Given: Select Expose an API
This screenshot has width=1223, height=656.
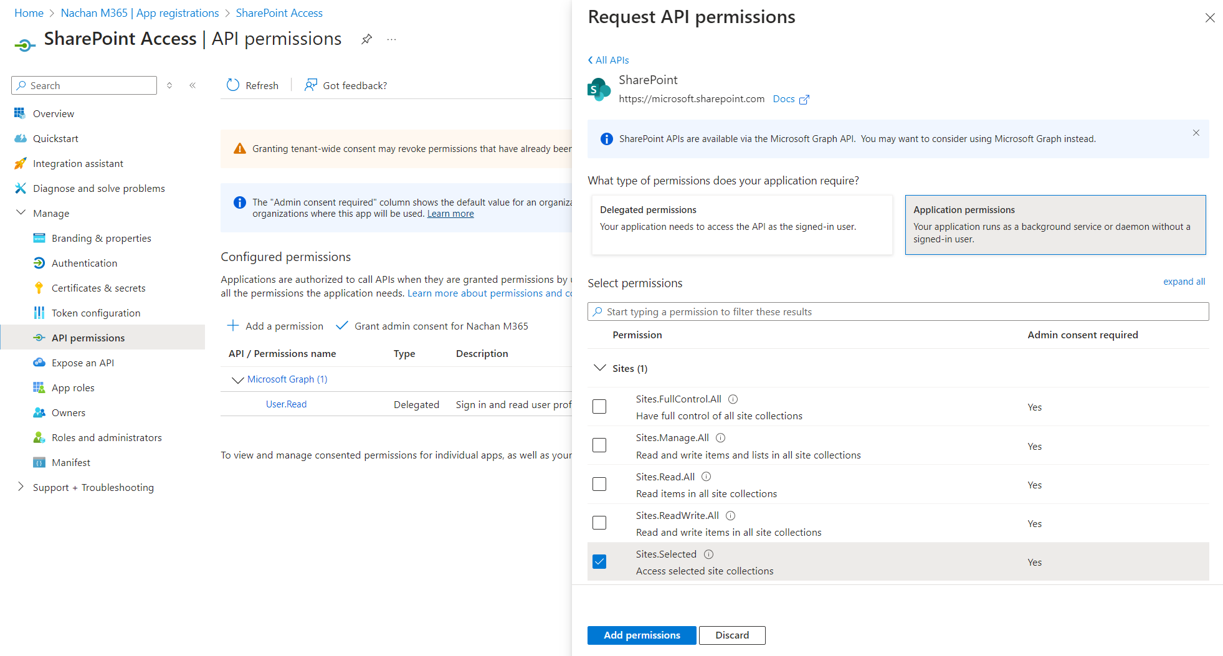Looking at the screenshot, I should pyautogui.click(x=83, y=362).
